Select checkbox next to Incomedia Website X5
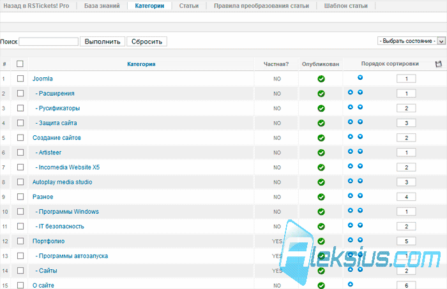Viewport: 447px width, 289px height. click(20, 167)
